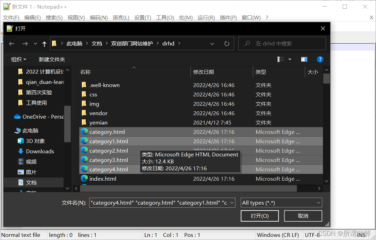The height and width of the screenshot is (240, 376).
Task: Toggle the preview pane icon
Action: pyautogui.click(x=304, y=59)
